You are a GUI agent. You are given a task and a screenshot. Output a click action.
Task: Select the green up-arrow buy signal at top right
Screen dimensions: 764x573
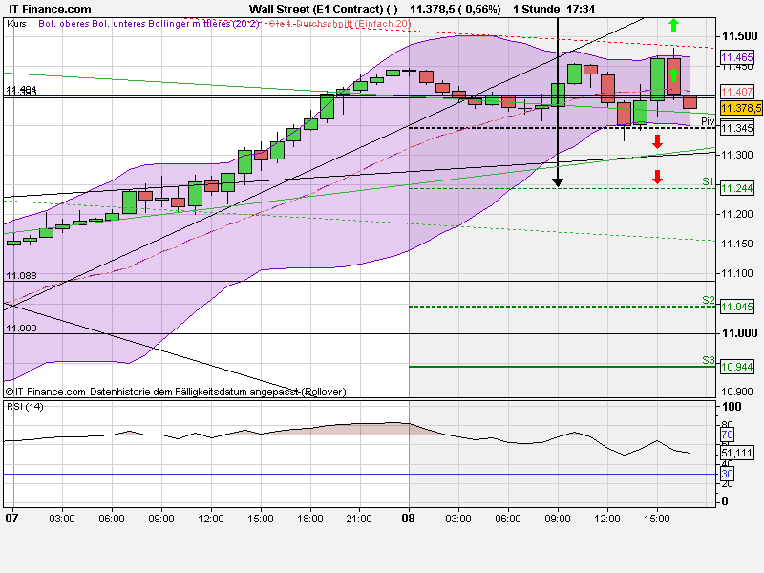click(x=673, y=27)
